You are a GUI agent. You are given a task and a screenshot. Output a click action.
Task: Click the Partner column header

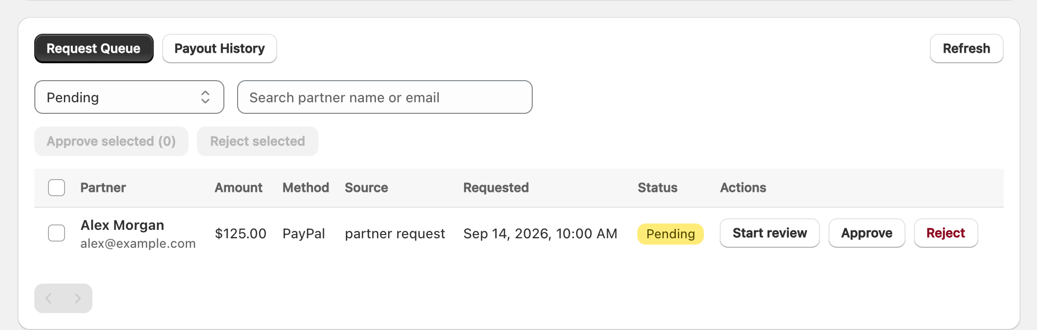[x=103, y=188]
